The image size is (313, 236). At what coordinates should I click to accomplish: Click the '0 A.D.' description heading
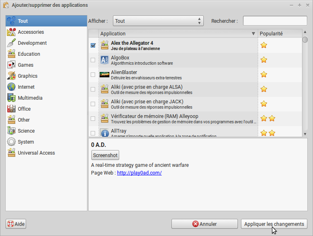(98, 145)
